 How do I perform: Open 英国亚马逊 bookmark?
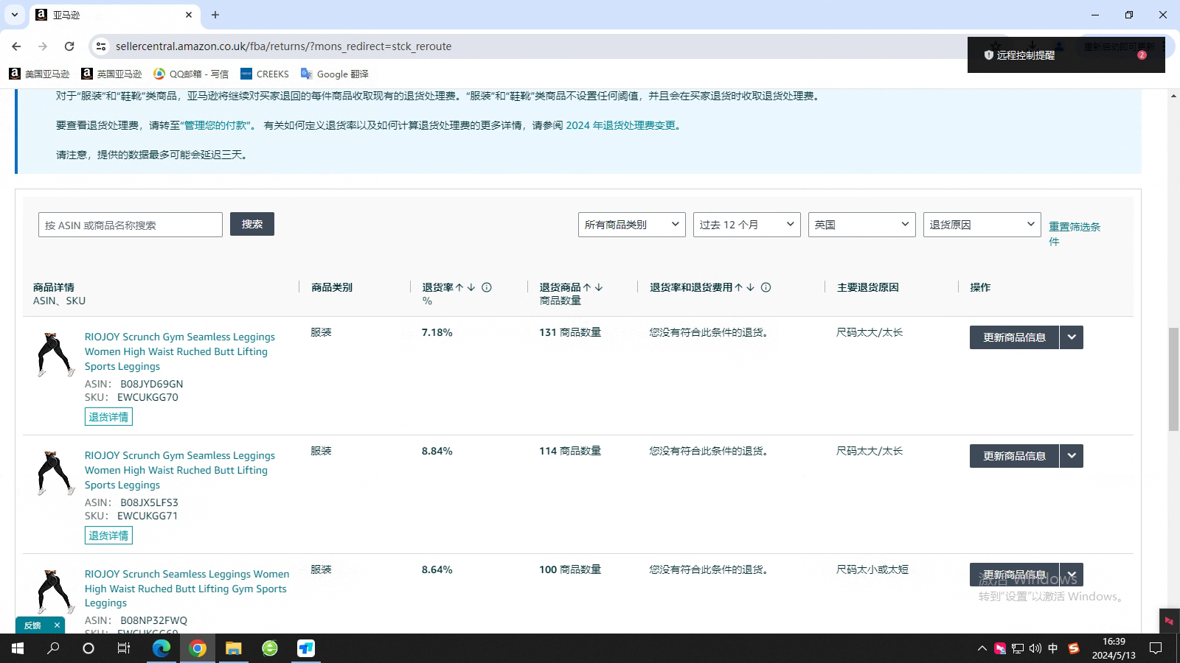111,74
